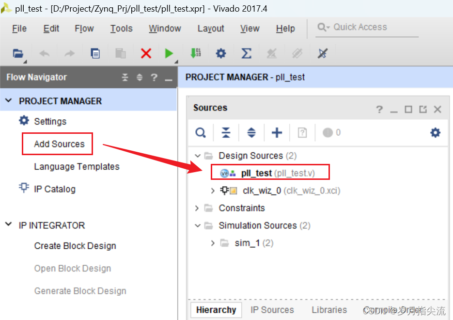
Task: Click the red X delete icon
Action: pos(146,53)
